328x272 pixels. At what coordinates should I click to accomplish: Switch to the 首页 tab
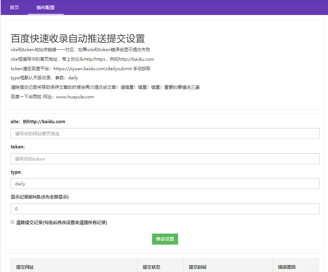point(14,7)
